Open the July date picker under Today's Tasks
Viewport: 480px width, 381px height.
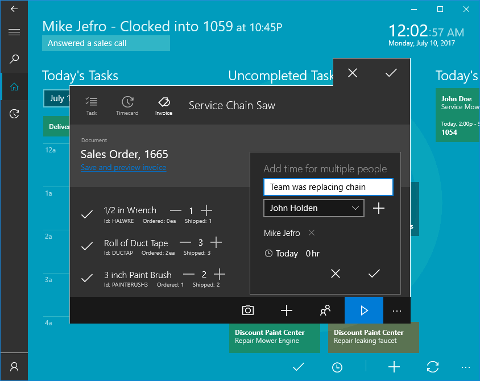click(57, 98)
